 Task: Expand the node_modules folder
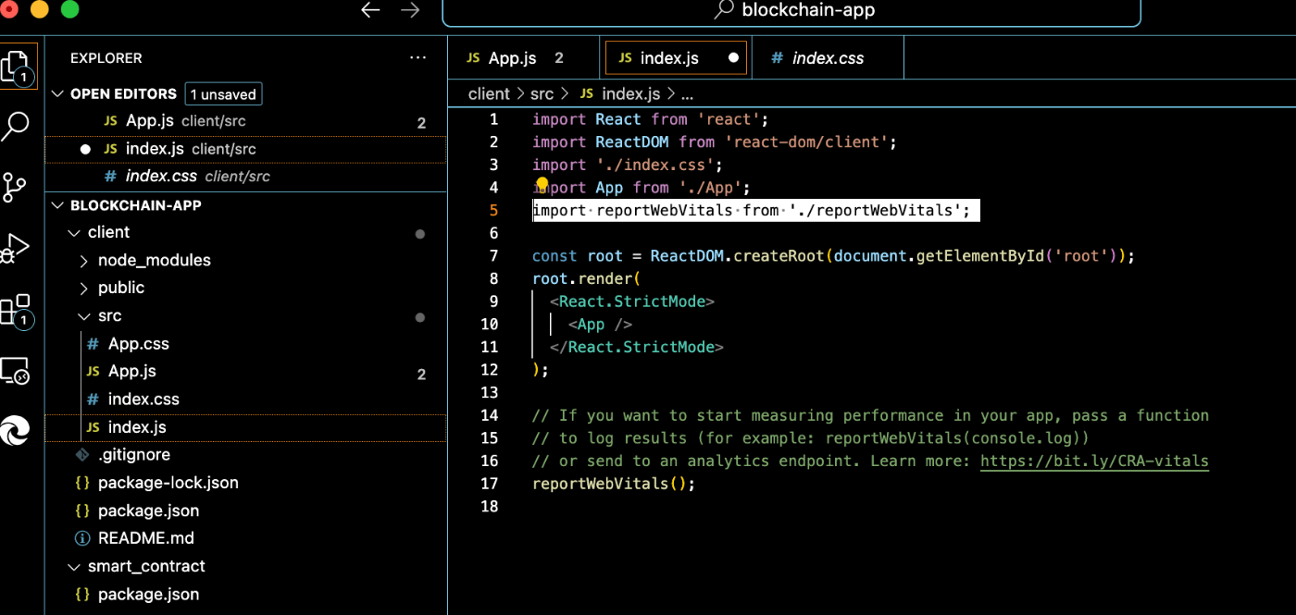tap(155, 260)
